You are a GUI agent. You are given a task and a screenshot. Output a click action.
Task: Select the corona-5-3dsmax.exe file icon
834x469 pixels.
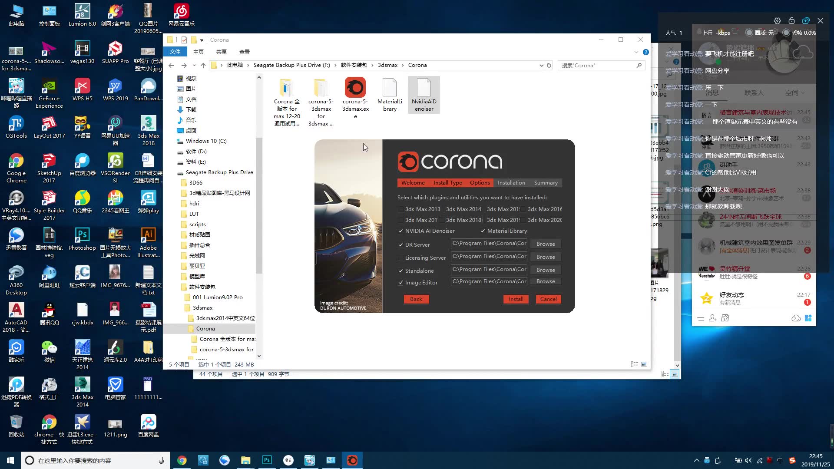[355, 98]
